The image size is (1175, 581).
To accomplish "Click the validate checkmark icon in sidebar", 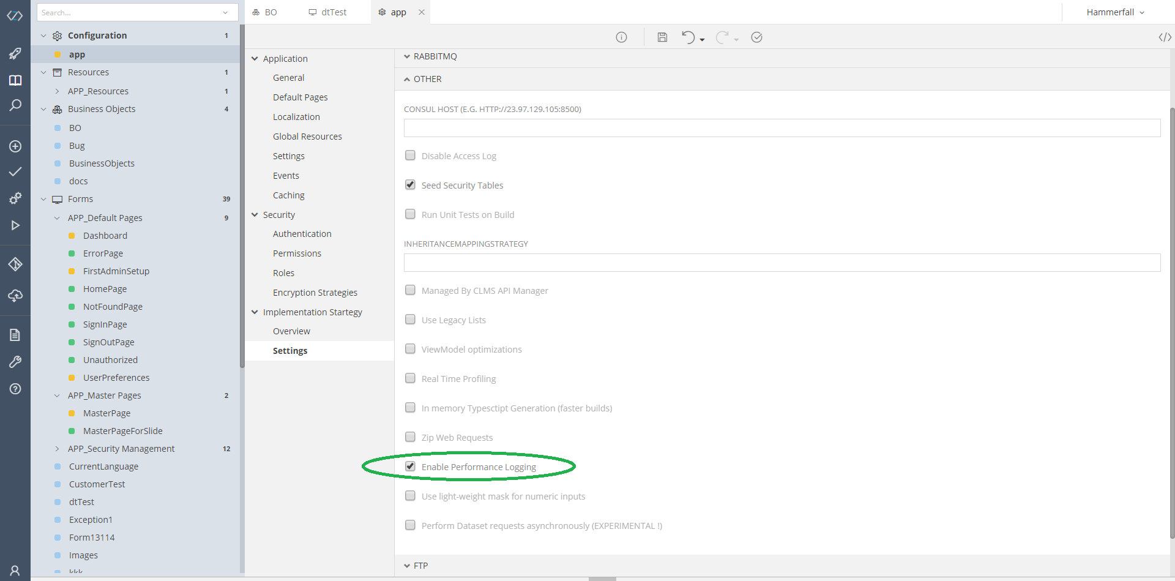I will pyautogui.click(x=15, y=172).
